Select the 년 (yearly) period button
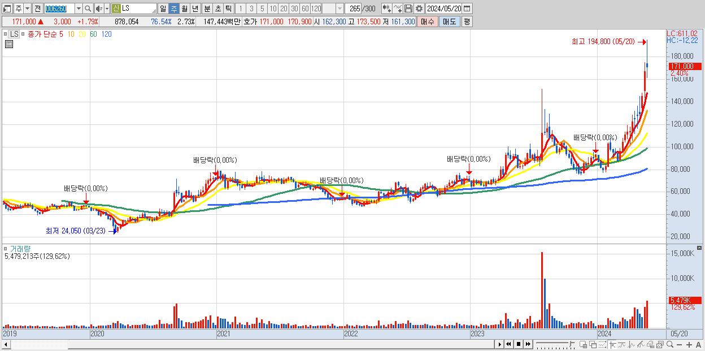This screenshot has height=351, width=705. (195, 8)
